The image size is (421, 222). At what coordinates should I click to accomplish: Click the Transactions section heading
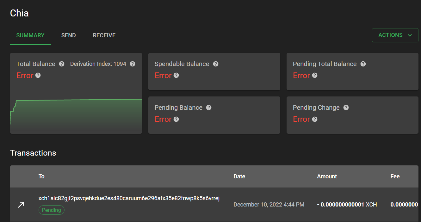click(x=33, y=153)
